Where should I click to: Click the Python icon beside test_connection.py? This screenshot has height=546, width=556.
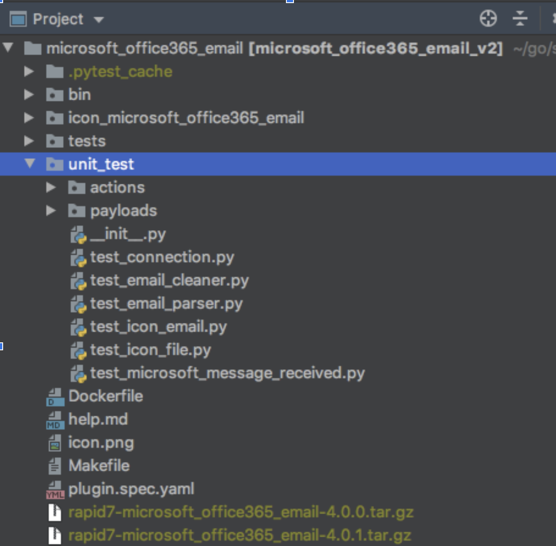pos(78,258)
